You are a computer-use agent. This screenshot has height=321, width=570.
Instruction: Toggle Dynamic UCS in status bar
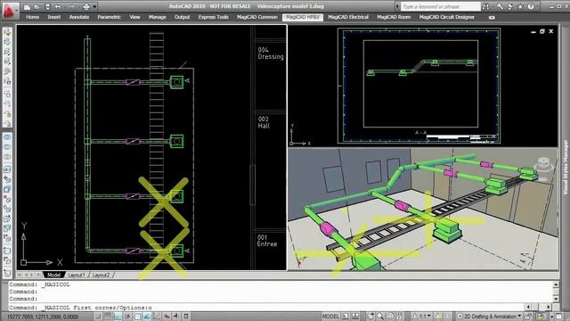pos(157,317)
